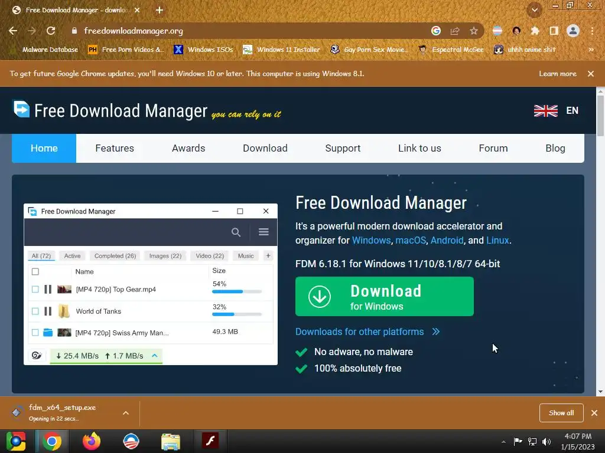
Task: Open Chrome from the taskbar
Action: point(52,441)
